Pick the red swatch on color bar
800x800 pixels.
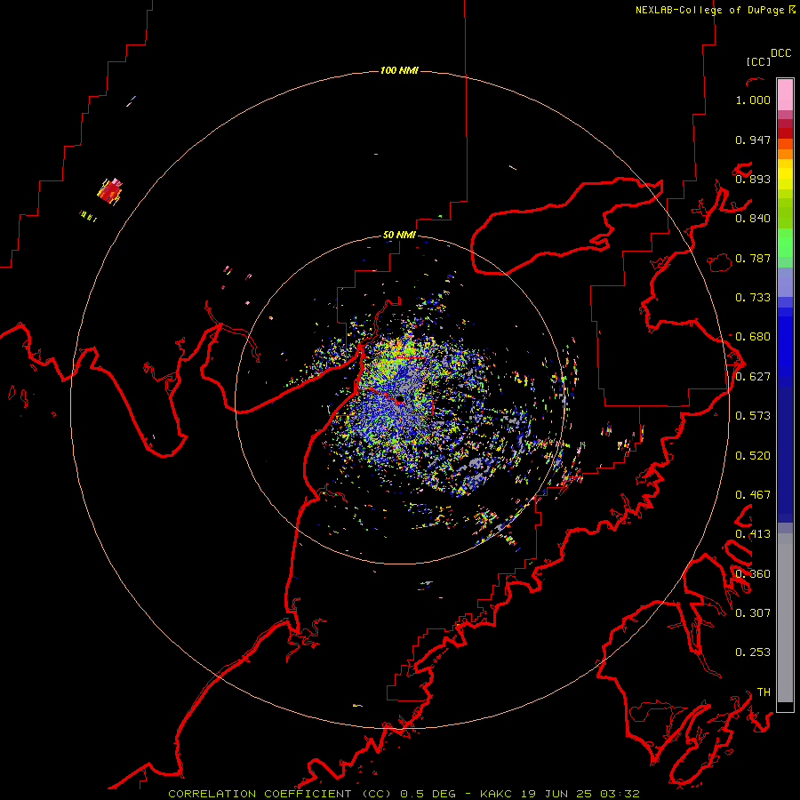785,132
